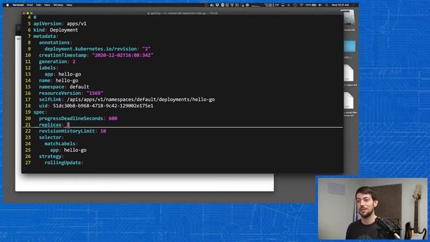Viewport: 430px width, 242px height.
Task: Click the 'metadata:' key on line 7
Action: tap(46, 36)
